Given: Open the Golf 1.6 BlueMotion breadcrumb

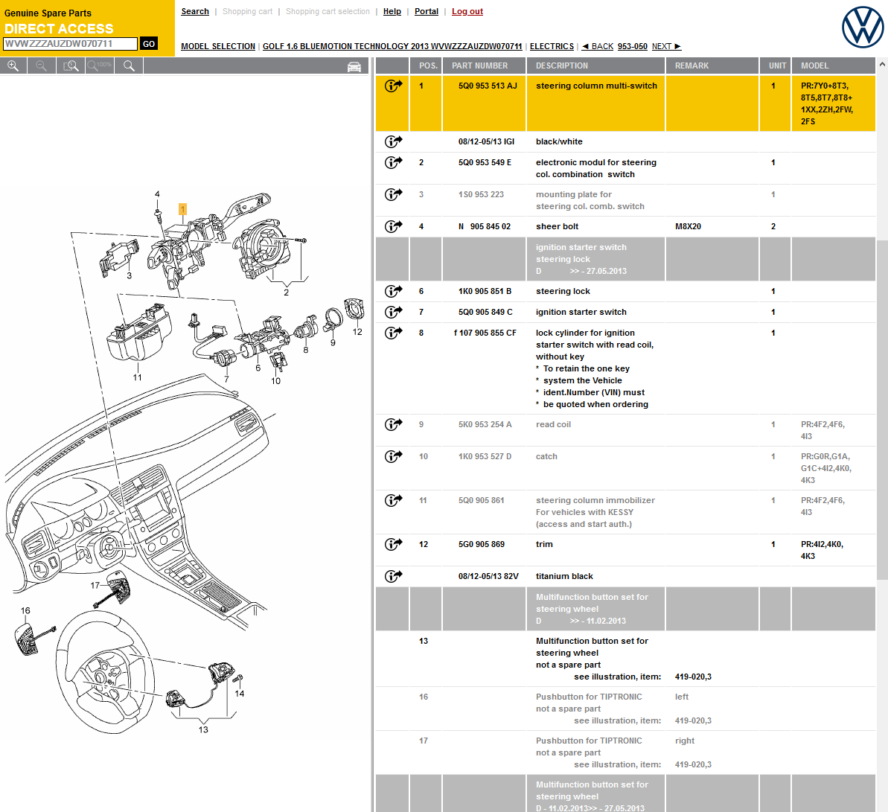Looking at the screenshot, I should [x=392, y=46].
